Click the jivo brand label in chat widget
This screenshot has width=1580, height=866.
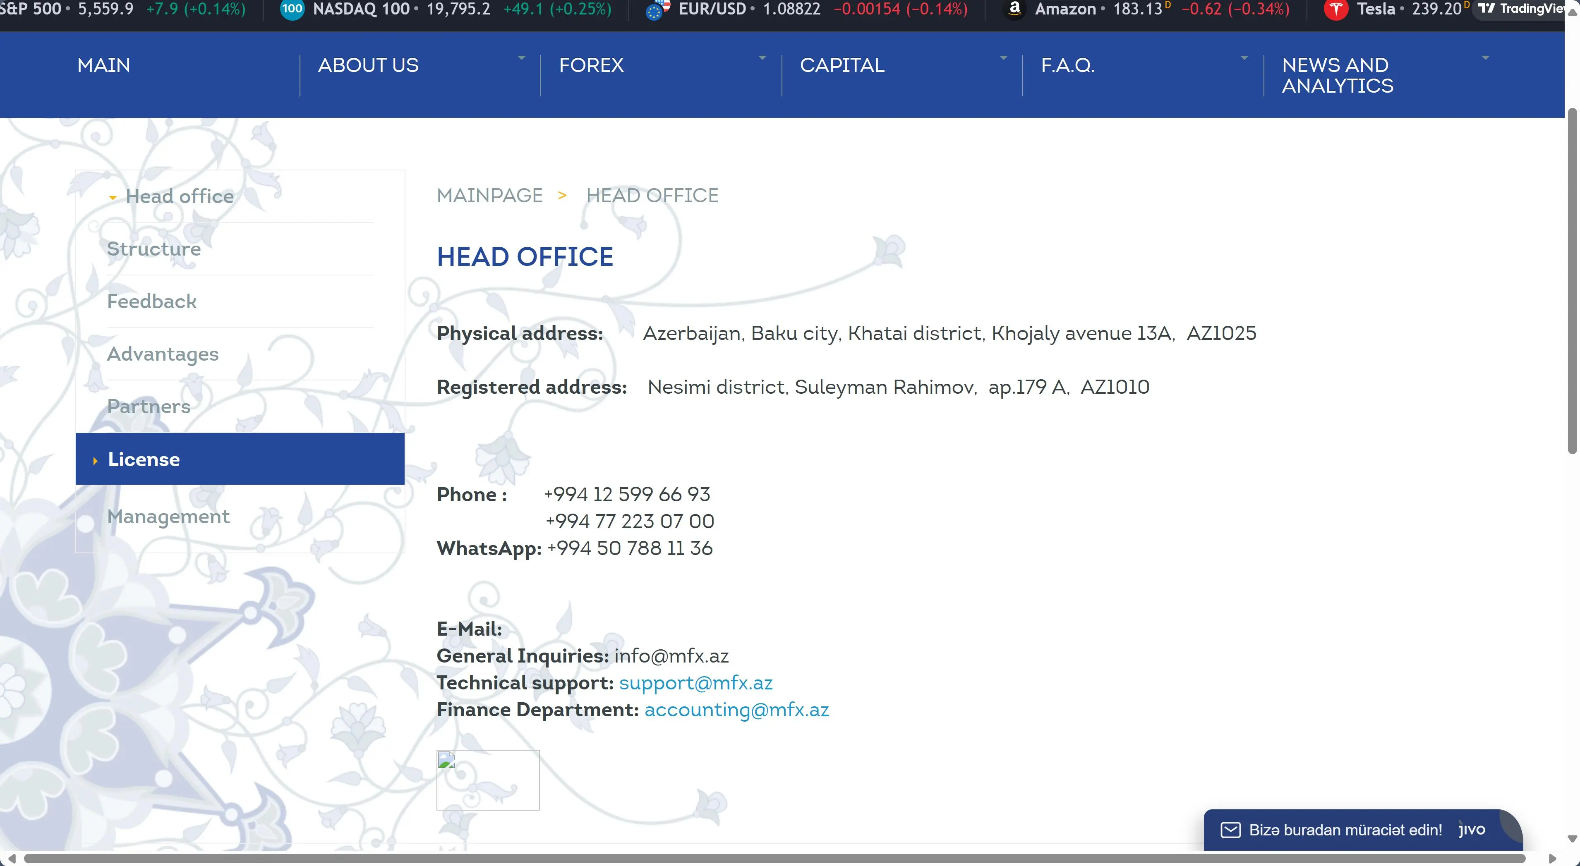[1472, 830]
